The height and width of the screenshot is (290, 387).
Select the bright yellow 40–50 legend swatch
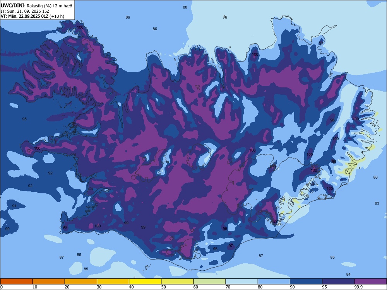pos(145,281)
